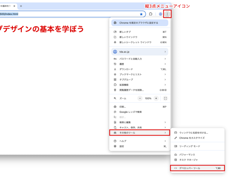Expand ブックマークとリスト submenu
229x178 pixels.
[x=140, y=74]
